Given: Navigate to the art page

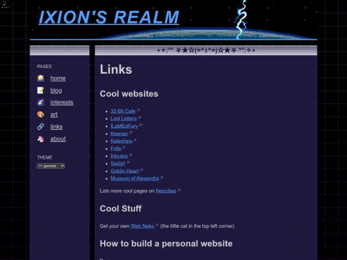Looking at the screenshot, I should [x=54, y=114].
